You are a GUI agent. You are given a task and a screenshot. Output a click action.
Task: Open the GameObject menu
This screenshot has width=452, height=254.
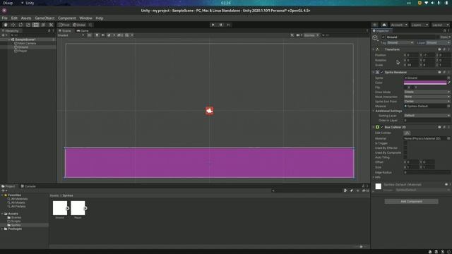(x=44, y=18)
